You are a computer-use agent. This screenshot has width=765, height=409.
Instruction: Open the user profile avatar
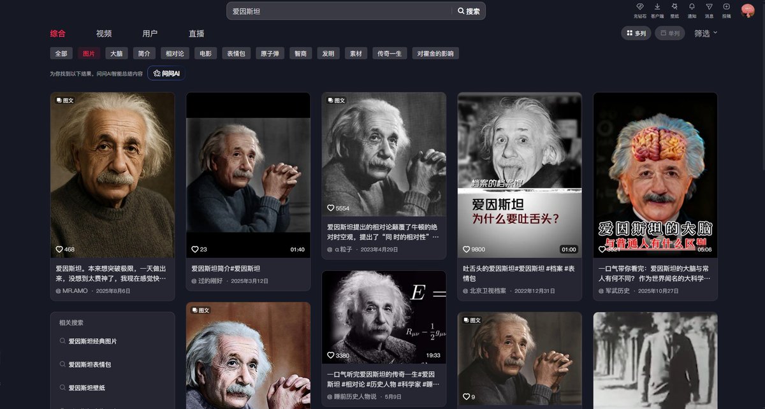748,10
